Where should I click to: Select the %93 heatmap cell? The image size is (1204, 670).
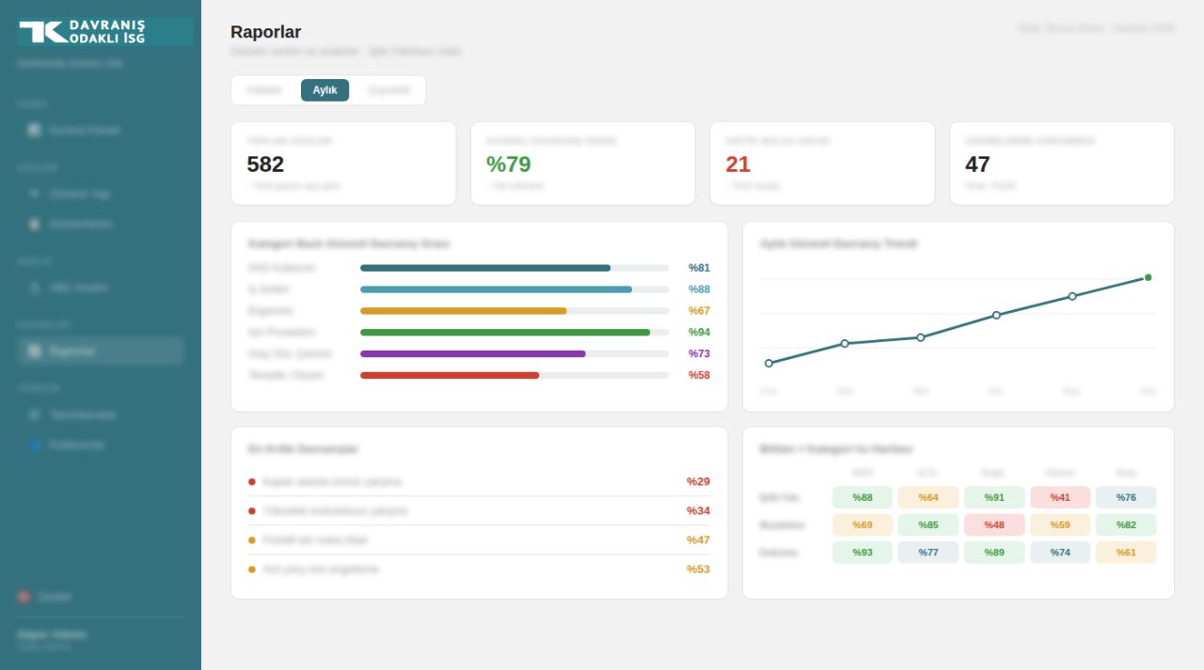pos(863,552)
